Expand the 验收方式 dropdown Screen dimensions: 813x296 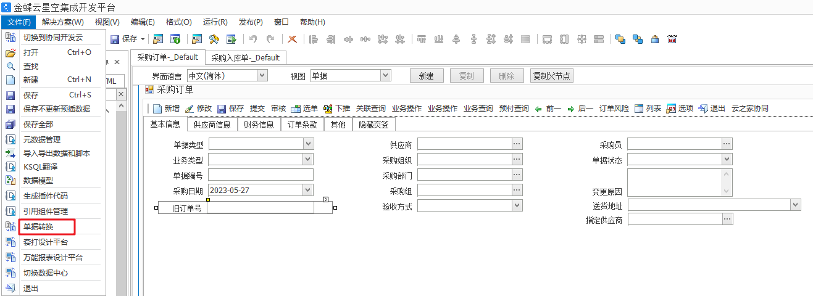(x=517, y=205)
